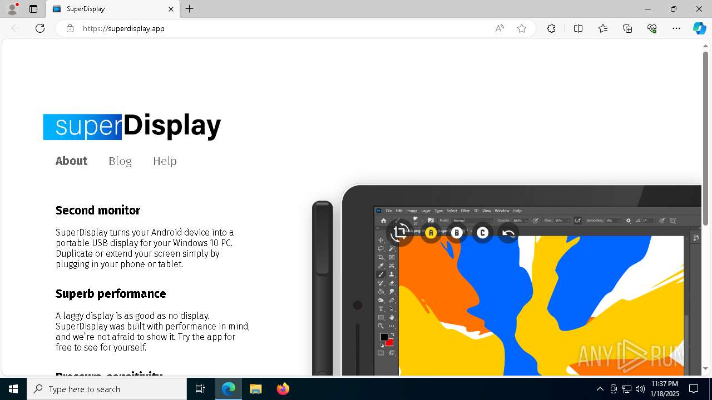Click scrollbar down arrow
The width and height of the screenshot is (712, 400).
click(705, 368)
